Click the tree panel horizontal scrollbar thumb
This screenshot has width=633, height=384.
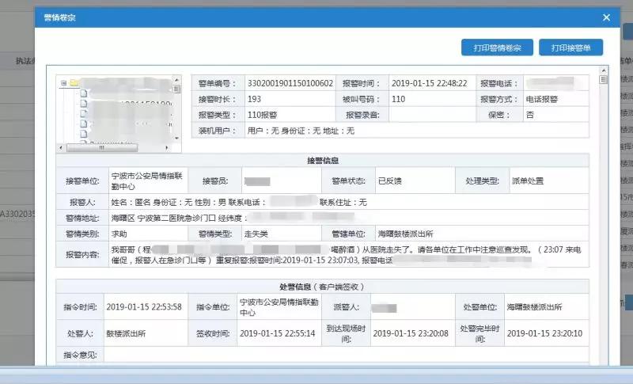pos(102,148)
